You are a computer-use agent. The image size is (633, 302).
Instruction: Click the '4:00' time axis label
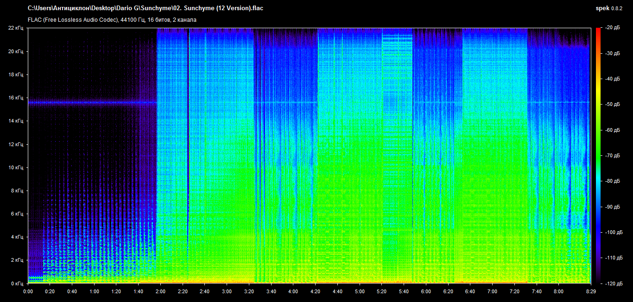coord(293,292)
